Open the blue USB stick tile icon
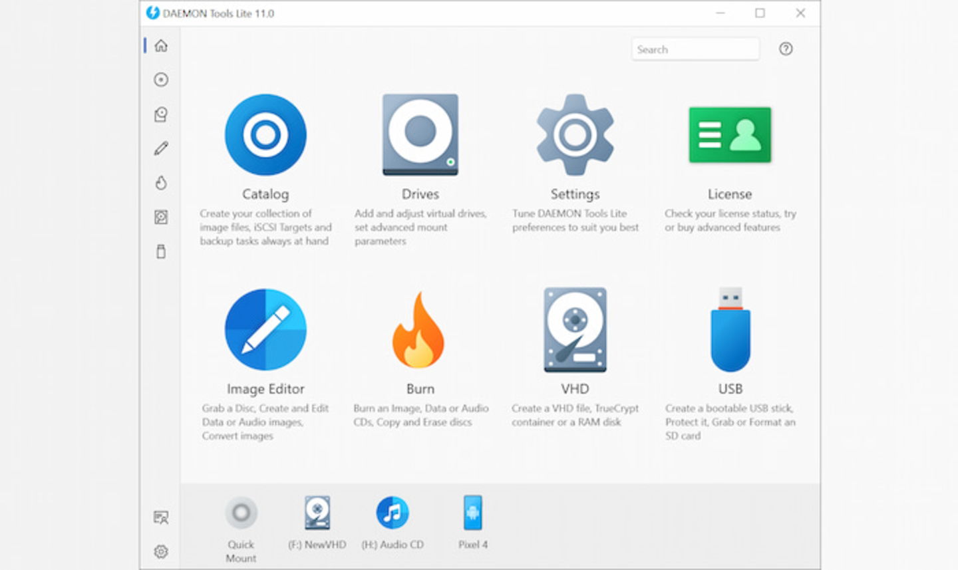Image resolution: width=958 pixels, height=570 pixels. tap(730, 330)
